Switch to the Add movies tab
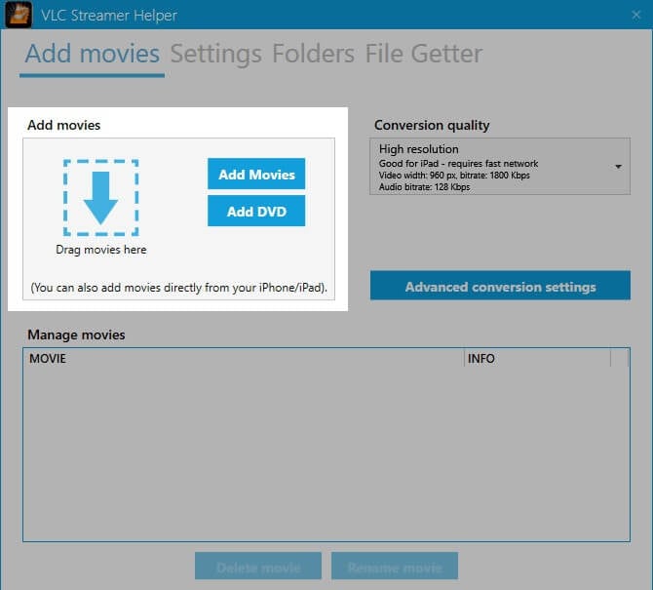The width and height of the screenshot is (653, 590). (93, 54)
